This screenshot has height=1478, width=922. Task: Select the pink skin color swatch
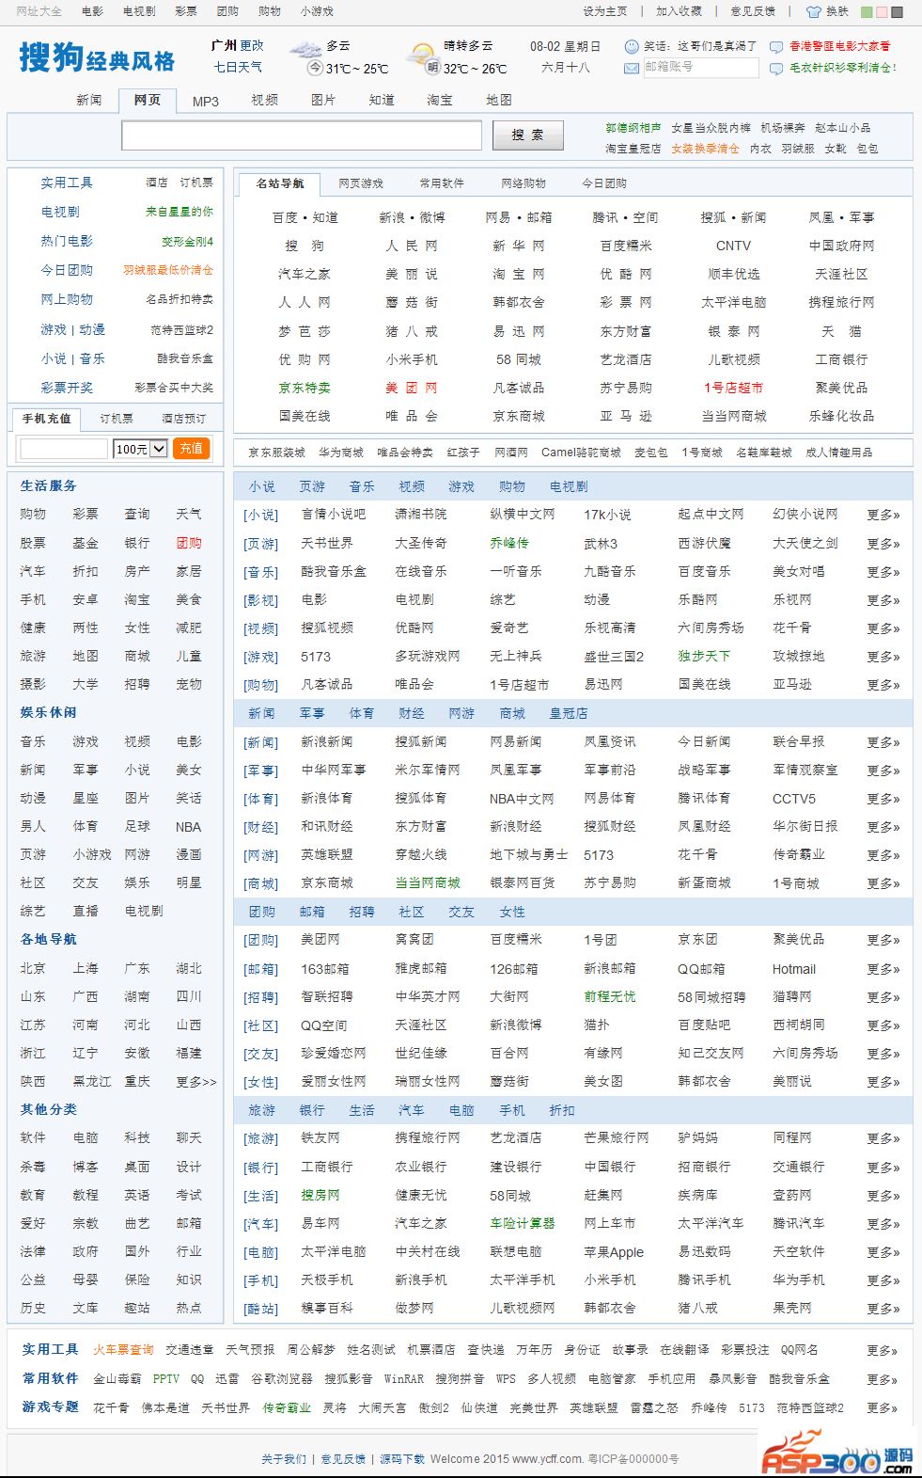point(882,12)
